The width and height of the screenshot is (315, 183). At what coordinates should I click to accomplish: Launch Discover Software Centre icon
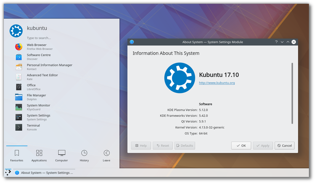pyautogui.click(x=19, y=57)
